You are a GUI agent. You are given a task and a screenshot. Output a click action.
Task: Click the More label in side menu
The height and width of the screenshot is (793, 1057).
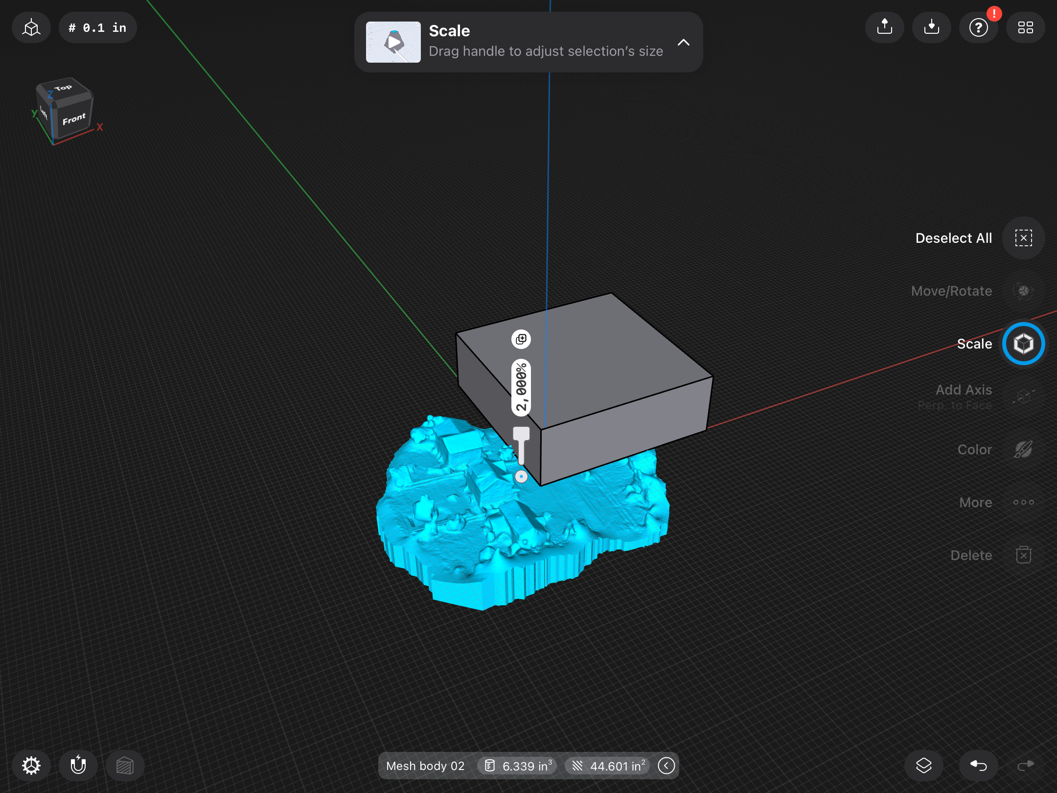976,502
